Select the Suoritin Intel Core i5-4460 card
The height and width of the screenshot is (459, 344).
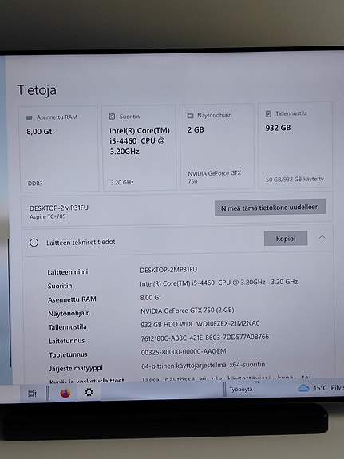[139, 148]
